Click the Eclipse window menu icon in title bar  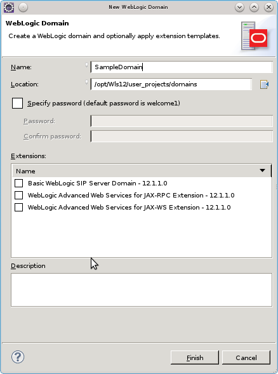9,8
